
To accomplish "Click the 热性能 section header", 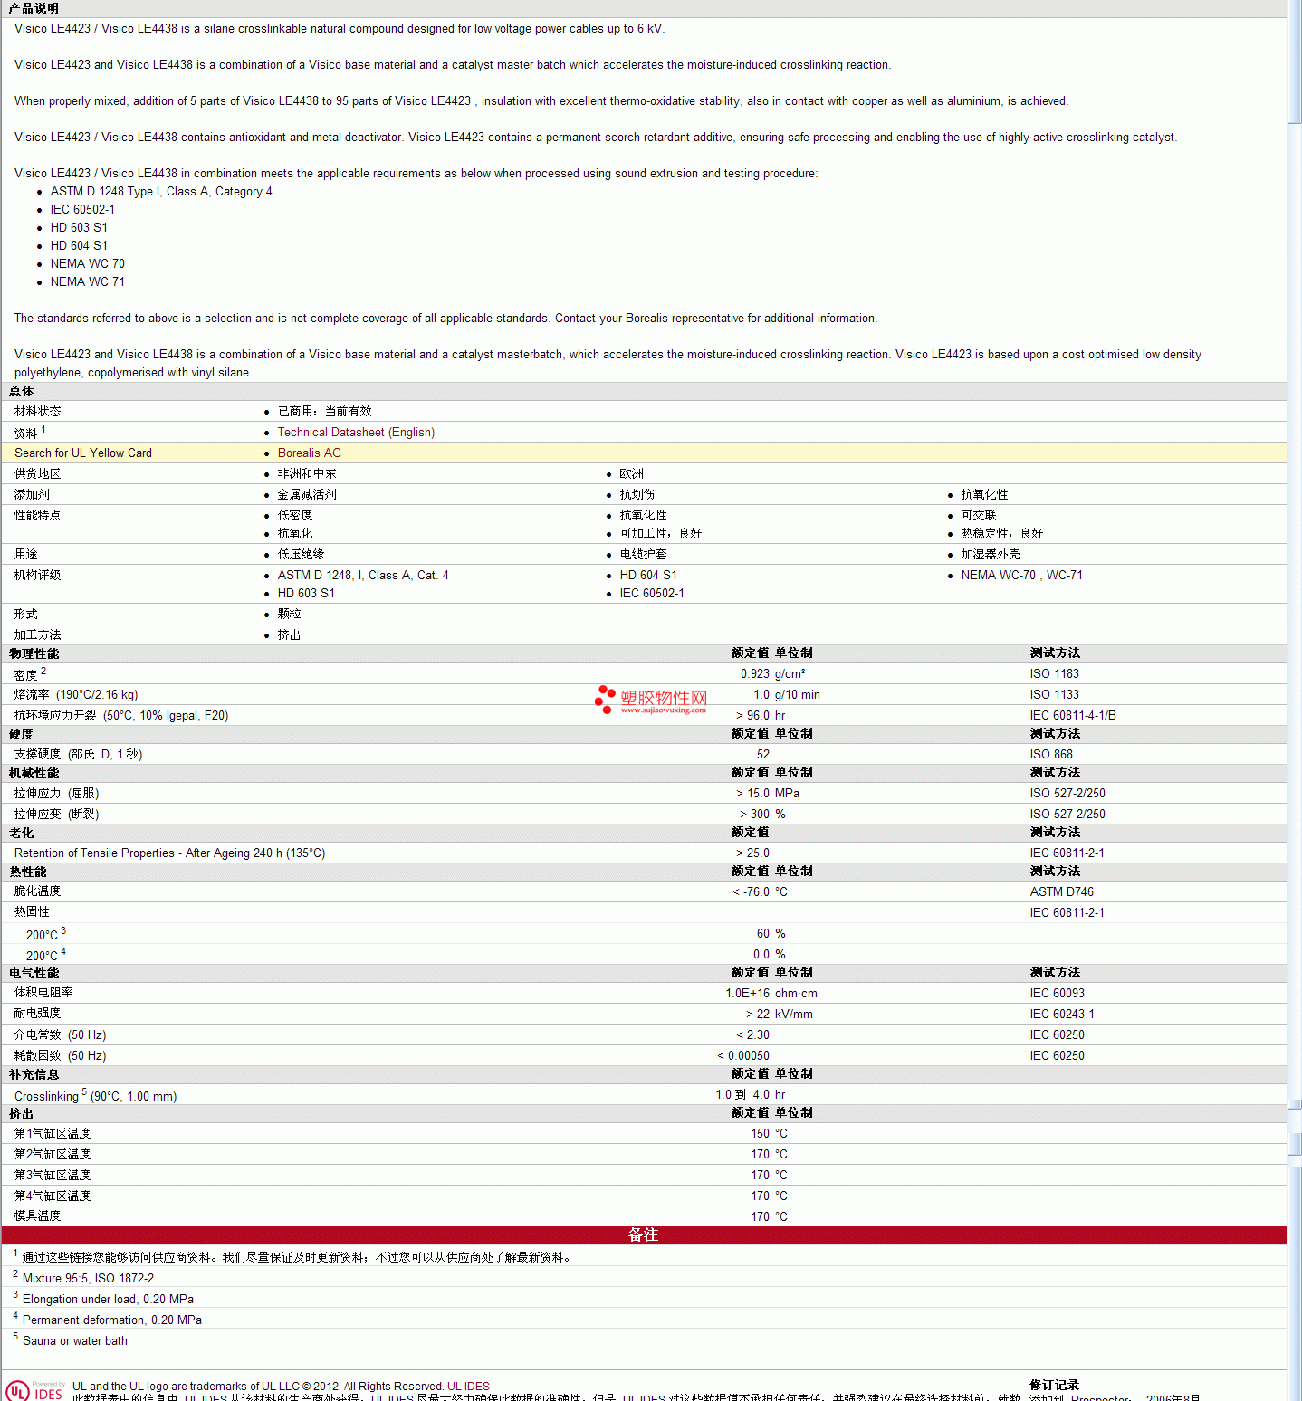I will click(27, 872).
